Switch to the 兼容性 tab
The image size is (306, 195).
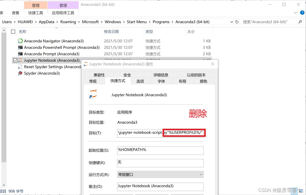point(99,75)
